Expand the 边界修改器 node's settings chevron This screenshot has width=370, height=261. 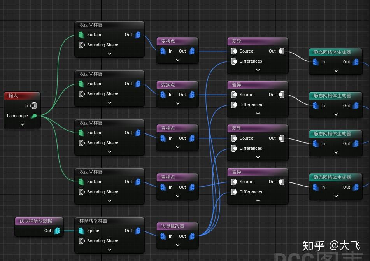[x=177, y=245]
